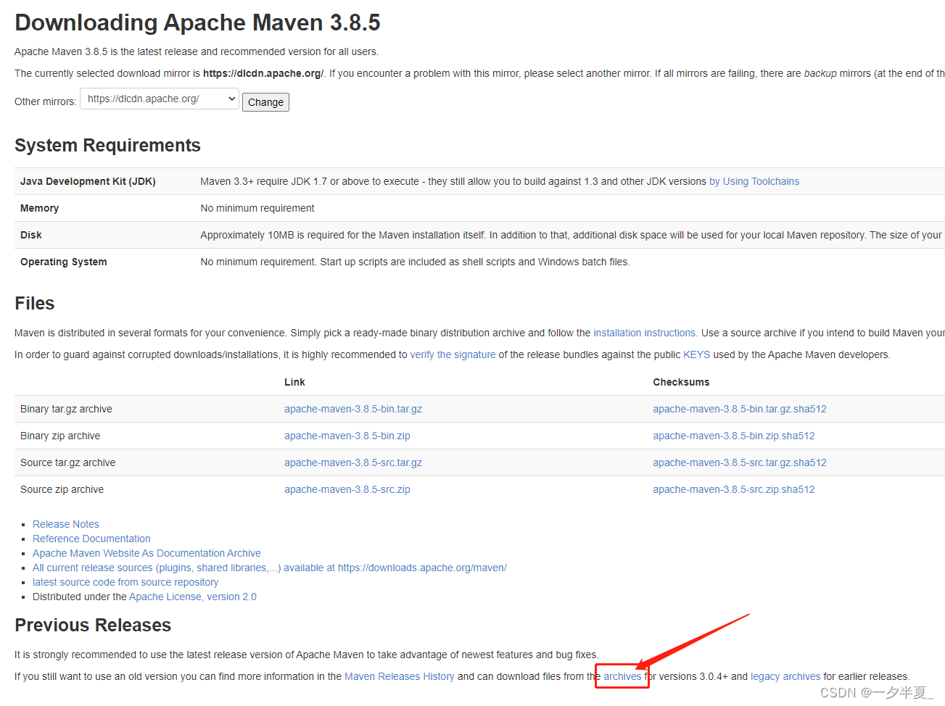Open the by Using Toolchains link
Image resolution: width=945 pixels, height=706 pixels.
[x=754, y=181]
